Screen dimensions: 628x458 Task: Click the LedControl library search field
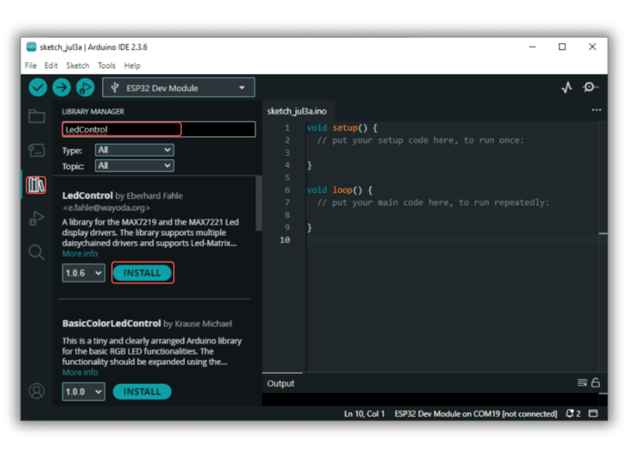click(159, 129)
